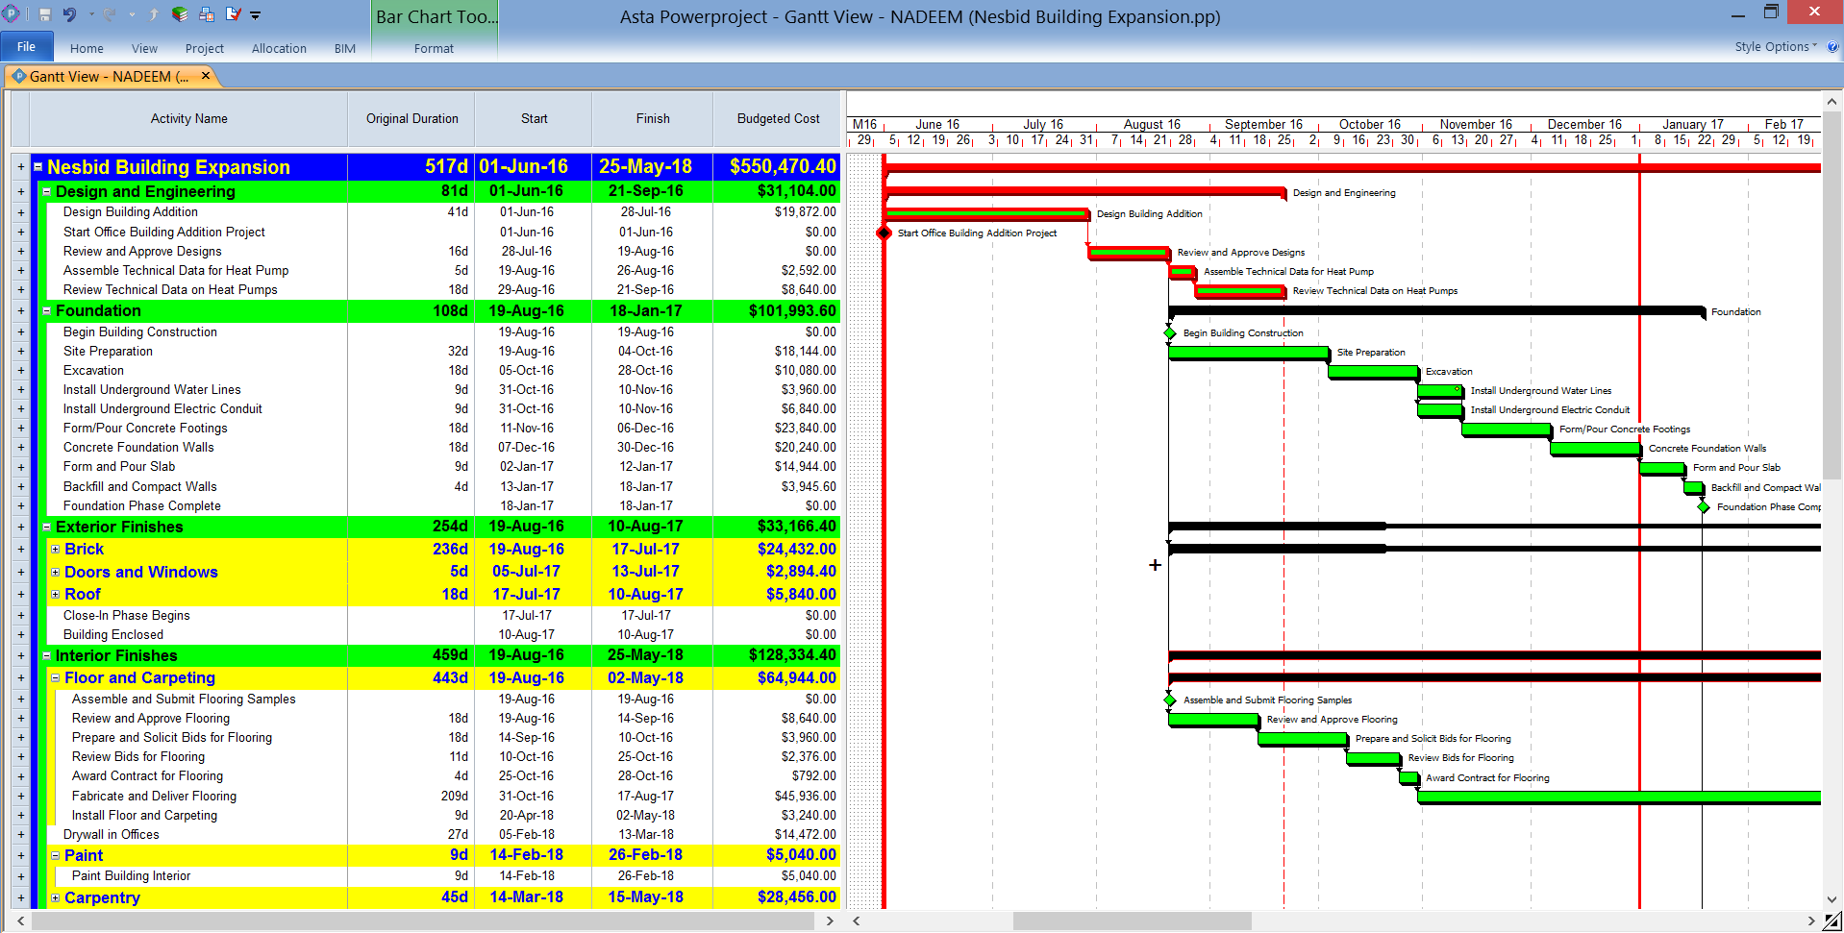This screenshot has height=933, width=1844.
Task: Select the Begin Building Construction milestone diamond
Action: coord(1170,333)
